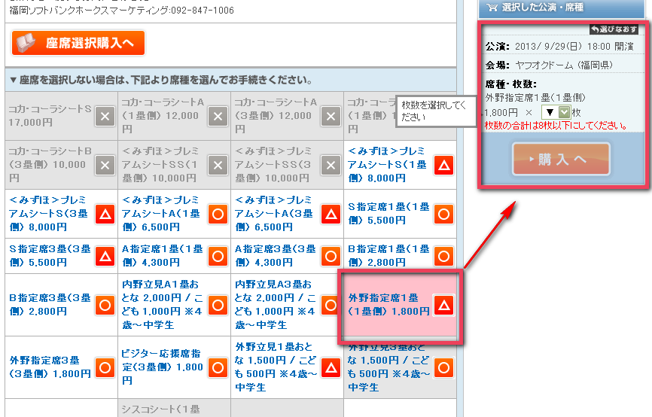Click circle icon for B指定席1塁 2,800円

443,256
